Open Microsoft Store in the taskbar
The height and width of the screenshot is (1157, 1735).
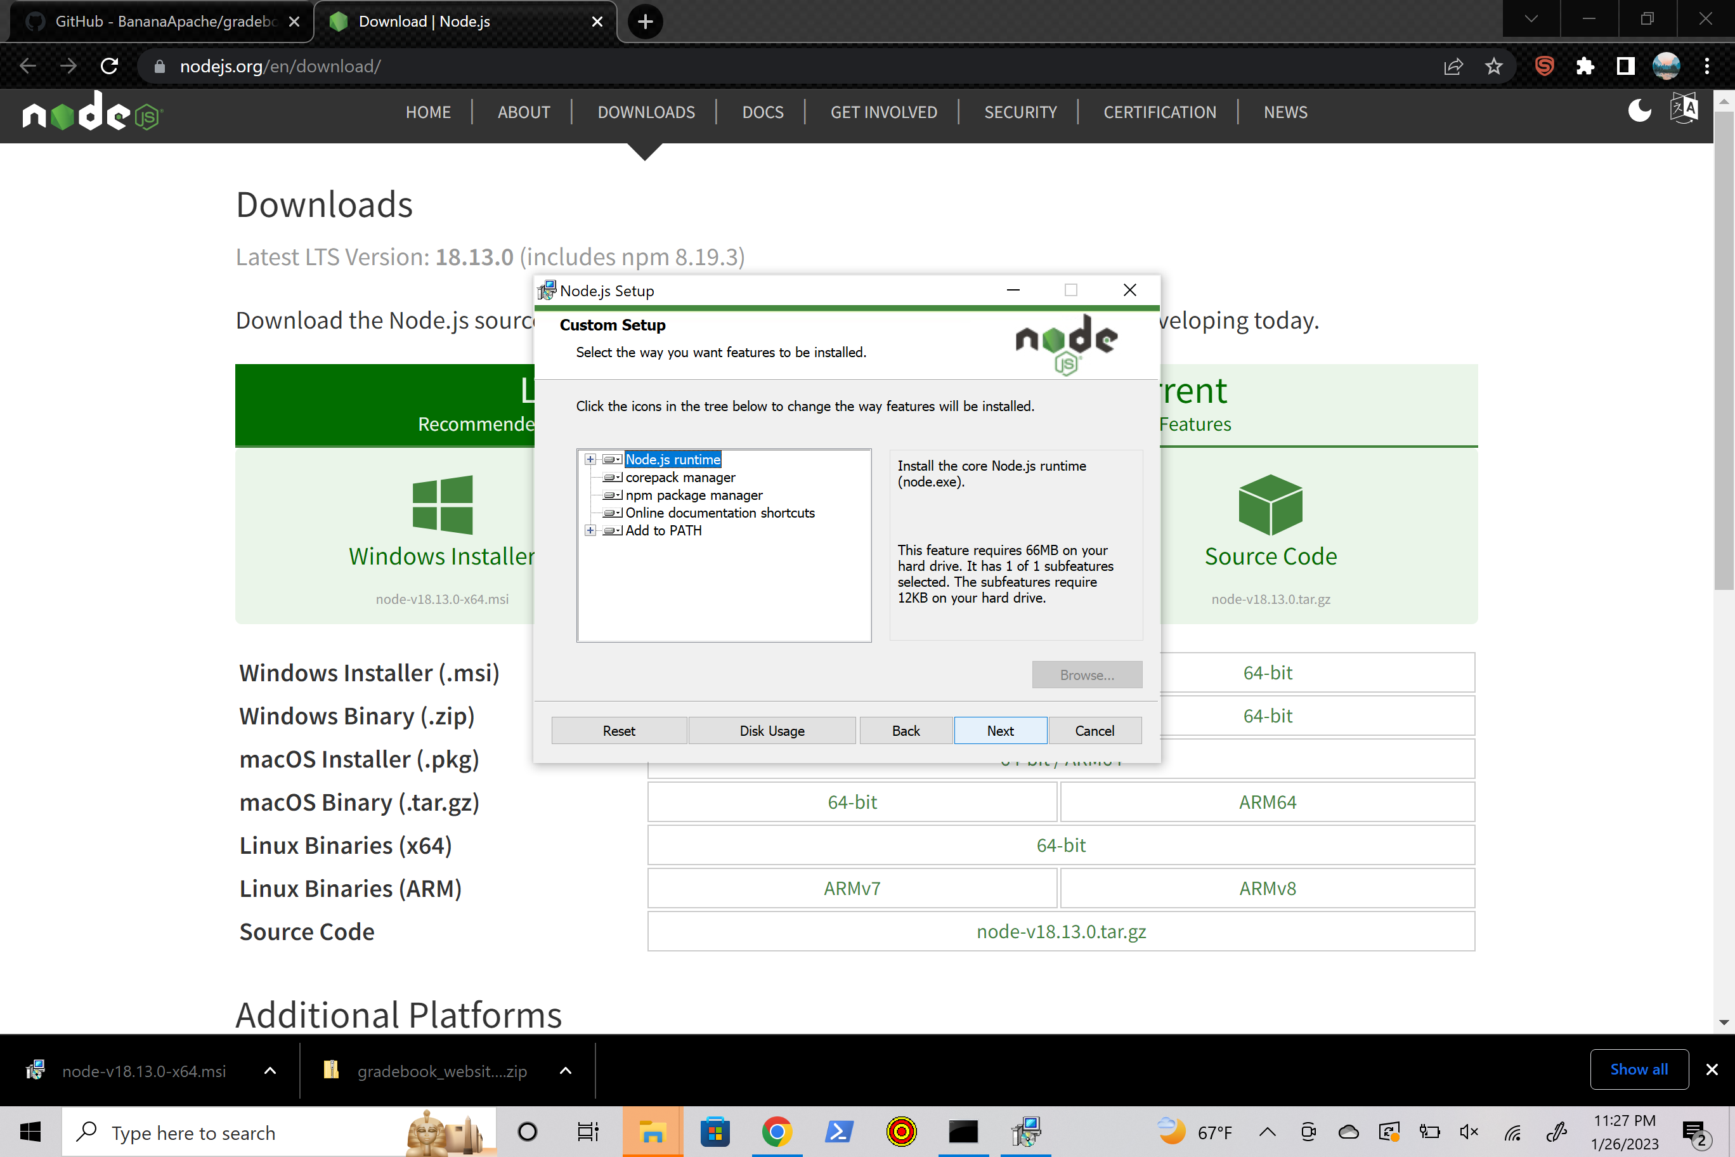pos(715,1131)
